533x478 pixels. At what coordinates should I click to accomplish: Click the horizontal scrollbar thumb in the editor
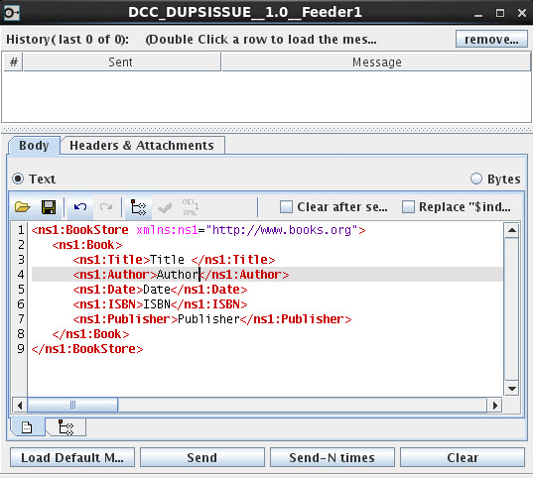click(72, 406)
